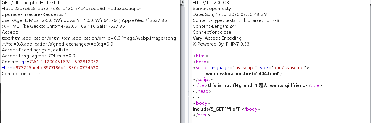The image size is (371, 123).
Task: Click the Accept-Language header line
Action: coord(38,56)
